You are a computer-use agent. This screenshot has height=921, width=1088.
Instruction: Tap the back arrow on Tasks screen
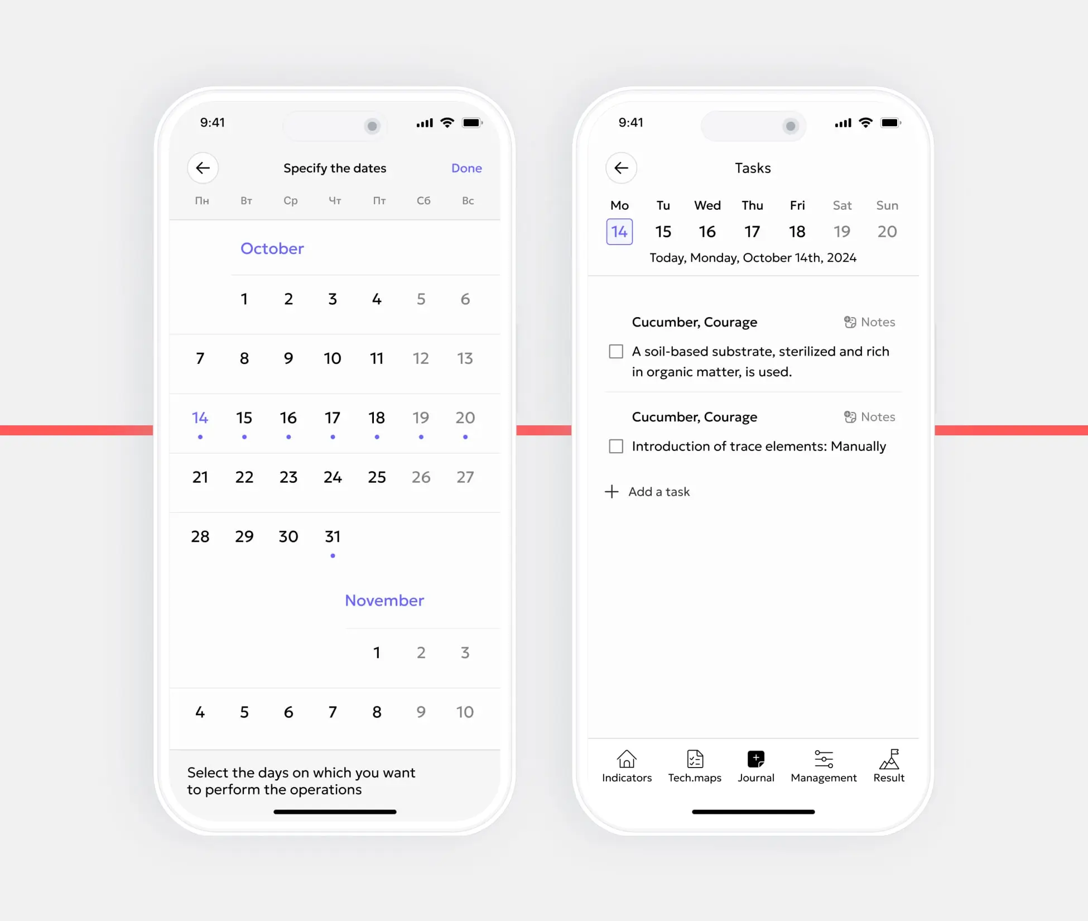620,167
